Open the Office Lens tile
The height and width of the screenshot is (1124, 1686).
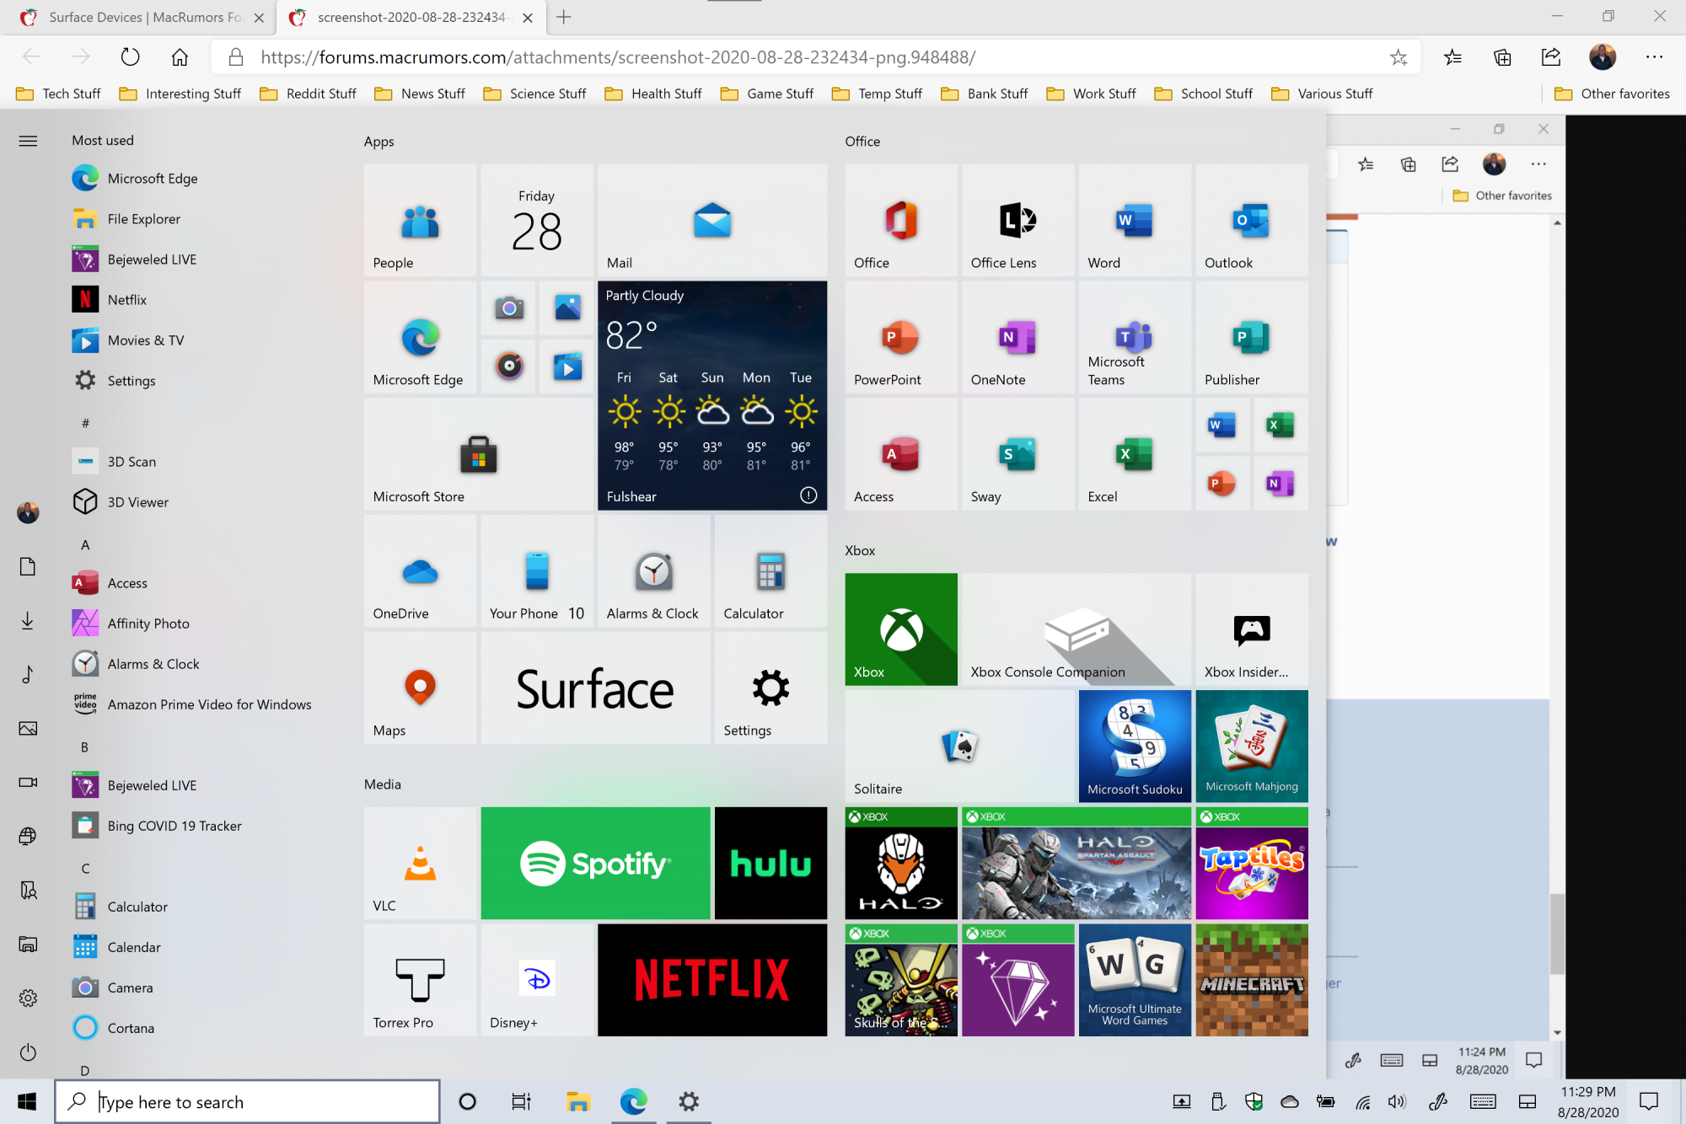click(1018, 220)
